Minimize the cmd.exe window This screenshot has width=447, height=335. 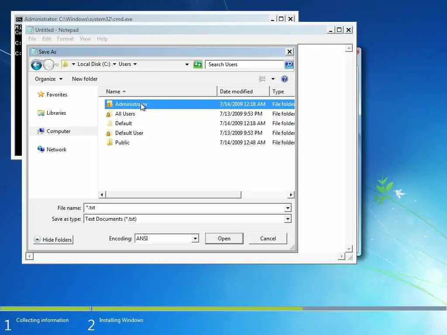[x=272, y=19]
